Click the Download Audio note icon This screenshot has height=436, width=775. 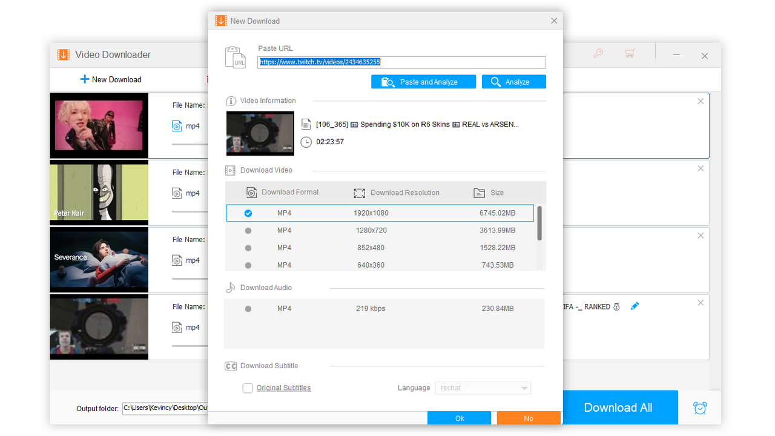coord(231,287)
